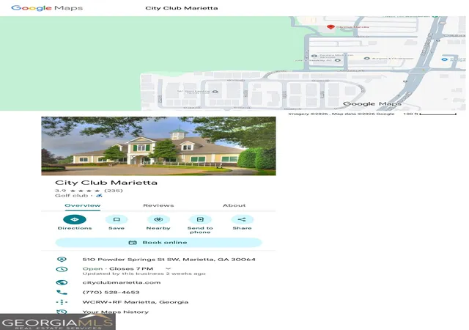The image size is (469, 330).
Task: Click the phone number (770) 528-4653
Action: (x=111, y=293)
